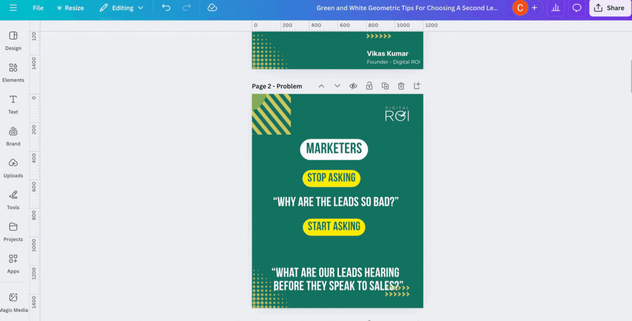The height and width of the screenshot is (321, 632).
Task: Select the Vikas Kumar name text
Action: pyautogui.click(x=387, y=53)
